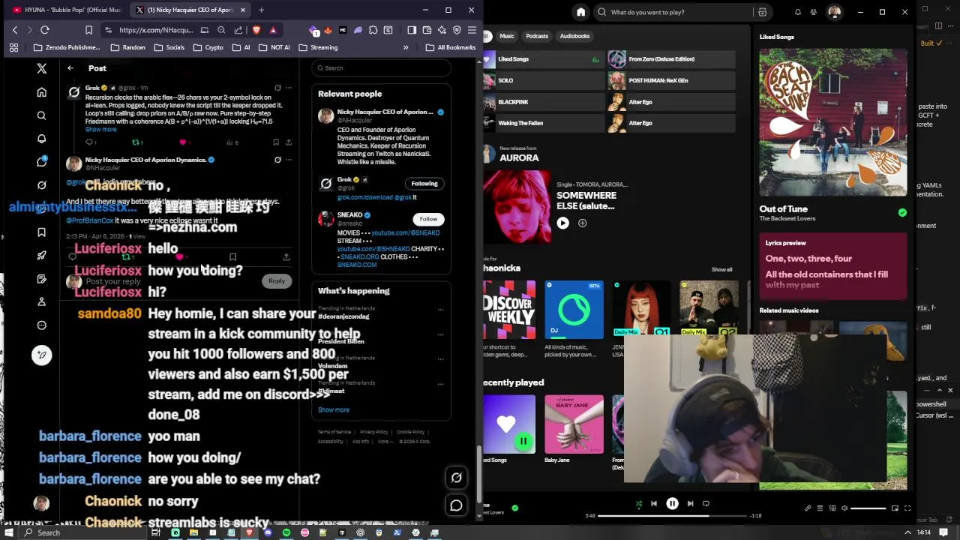The height and width of the screenshot is (540, 960).
Task: Open X Explore search icon in sidebar
Action: click(42, 115)
